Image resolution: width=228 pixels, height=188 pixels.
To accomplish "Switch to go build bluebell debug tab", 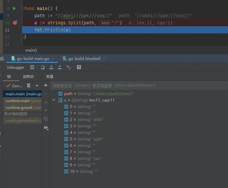I will pos(84,59).
